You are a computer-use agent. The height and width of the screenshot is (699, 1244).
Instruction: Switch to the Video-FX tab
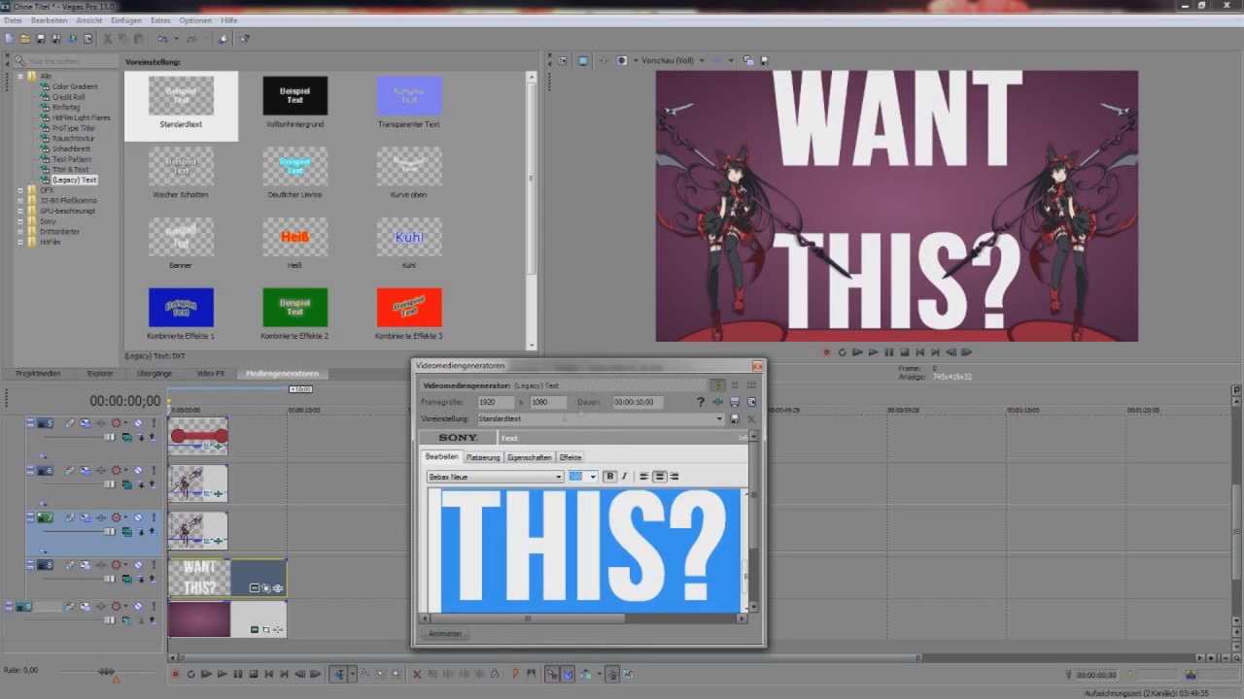[x=211, y=374]
